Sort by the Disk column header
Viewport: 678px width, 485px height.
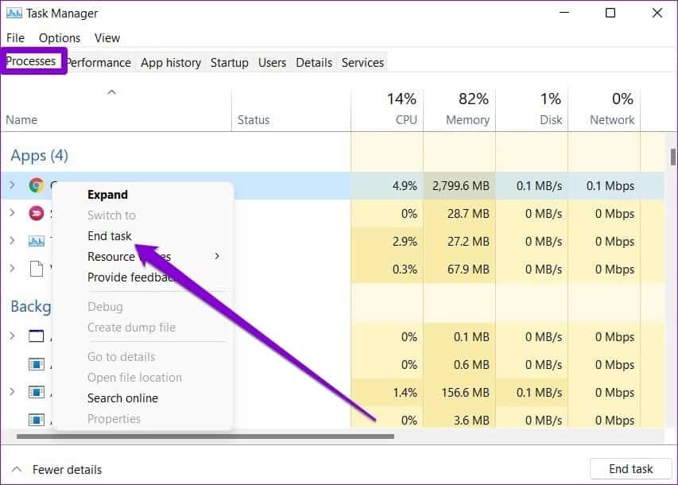pos(551,120)
